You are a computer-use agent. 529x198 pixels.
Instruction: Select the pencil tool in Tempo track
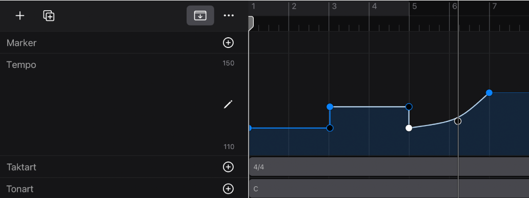pos(228,105)
